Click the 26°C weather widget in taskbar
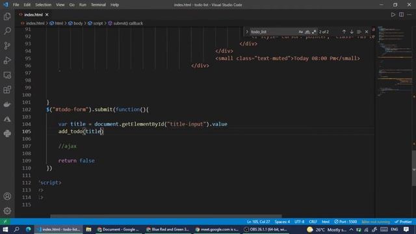 tap(327, 229)
